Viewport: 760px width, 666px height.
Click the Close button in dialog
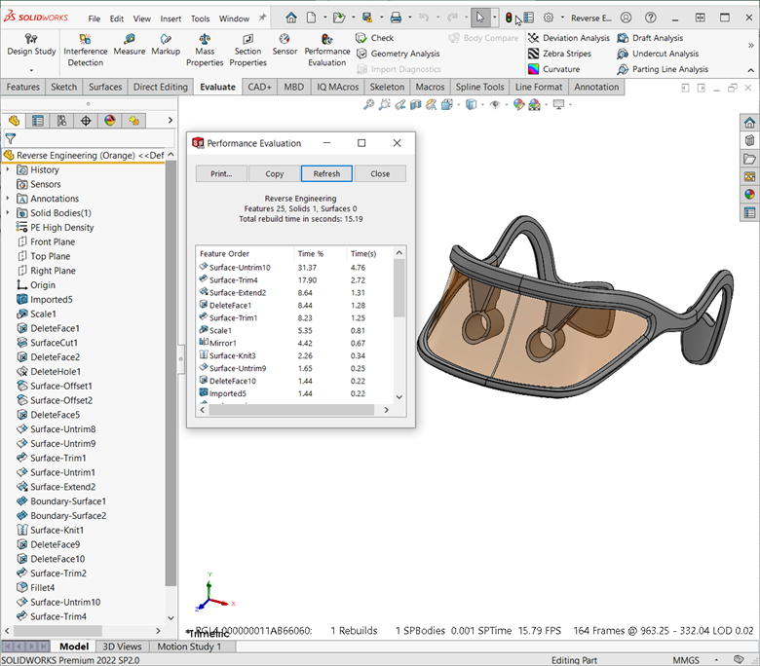click(380, 174)
